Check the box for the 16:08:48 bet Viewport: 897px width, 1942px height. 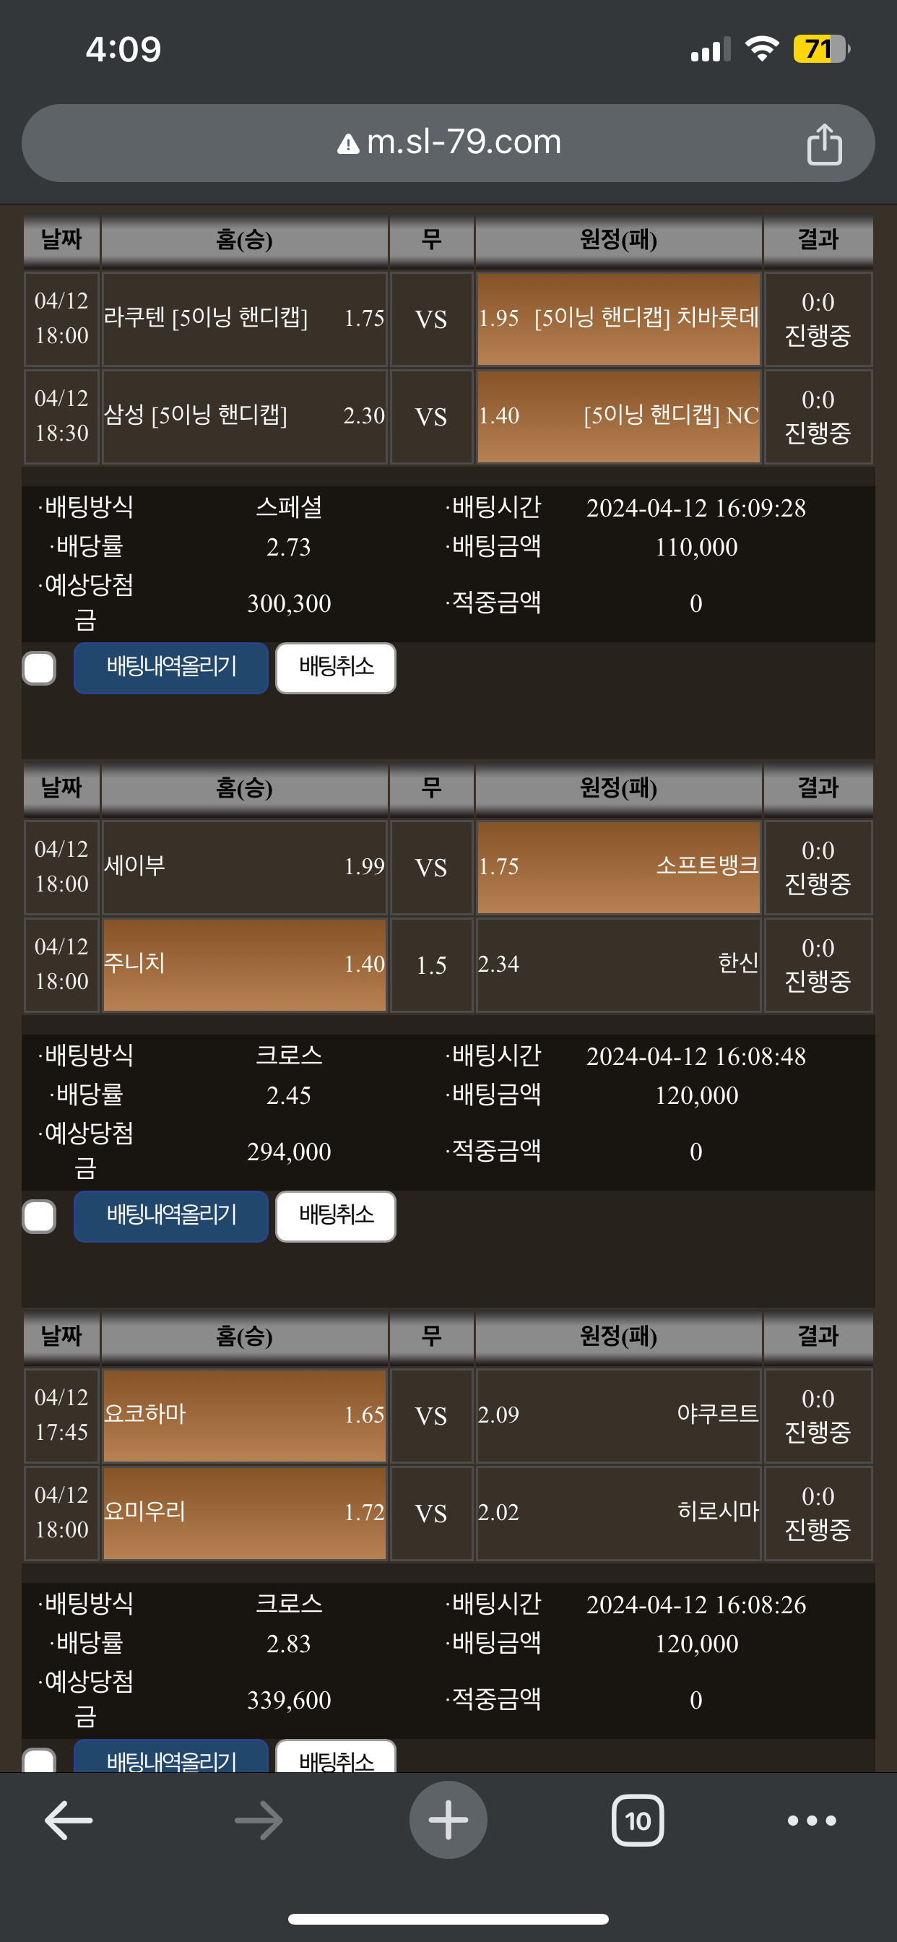pyautogui.click(x=39, y=1216)
